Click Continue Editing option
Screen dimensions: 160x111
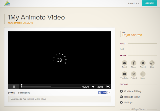[132, 91]
